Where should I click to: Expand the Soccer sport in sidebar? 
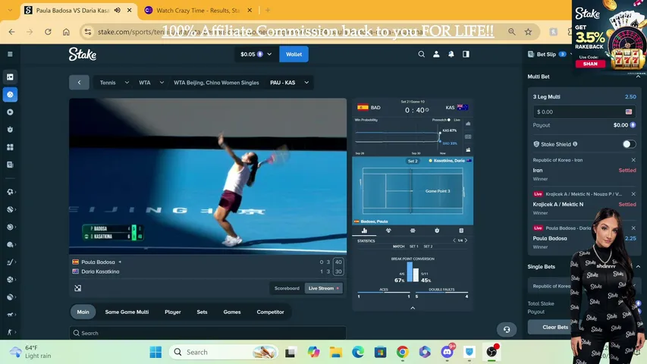click(11, 192)
